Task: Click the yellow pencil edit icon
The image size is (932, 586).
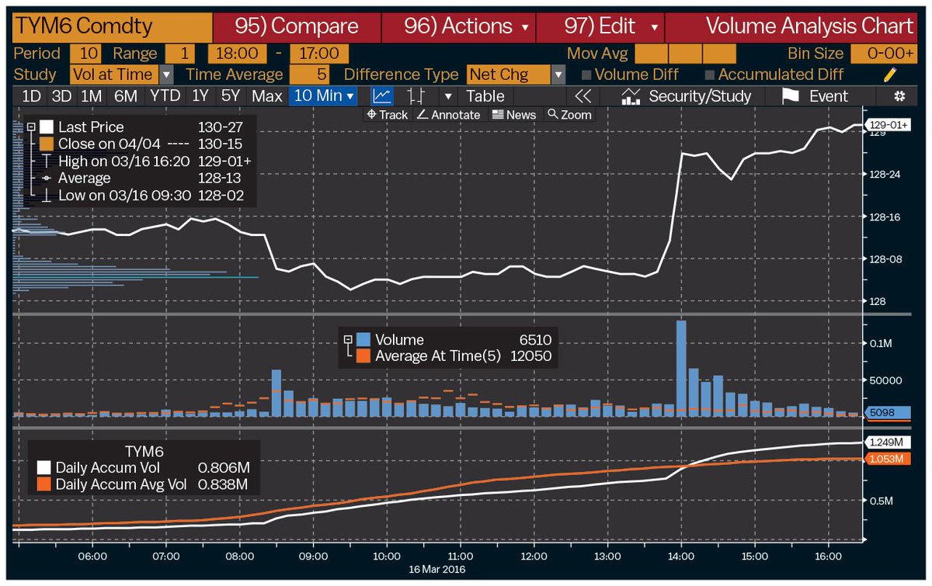Action: click(x=890, y=75)
